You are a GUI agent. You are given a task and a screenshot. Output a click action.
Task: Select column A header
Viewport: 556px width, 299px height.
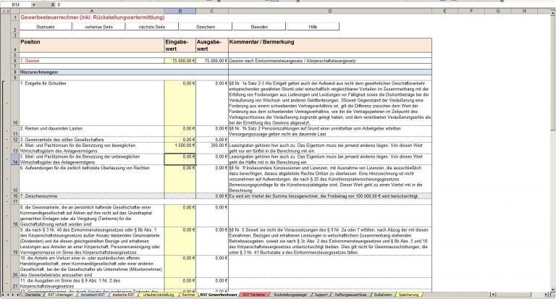[92, 12]
